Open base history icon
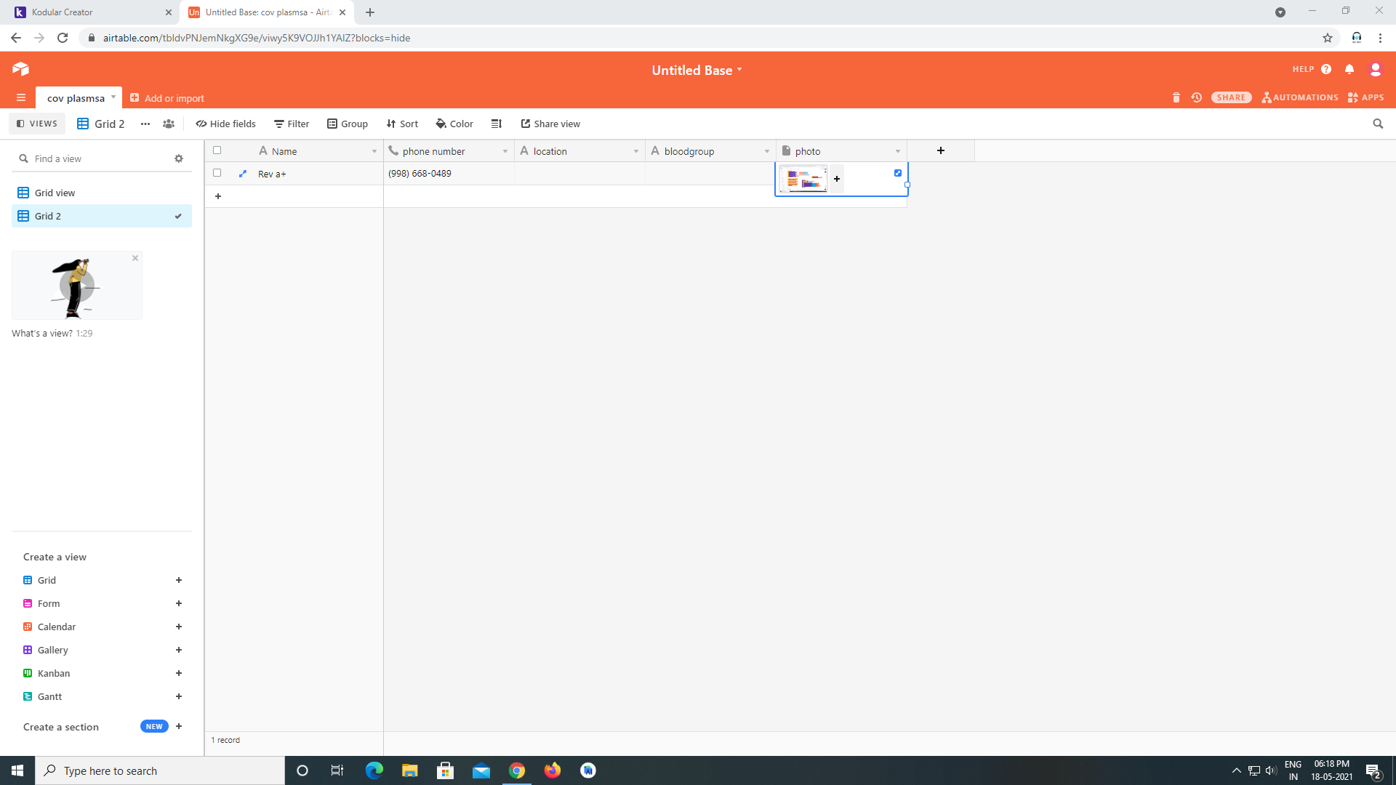This screenshot has width=1396, height=785. [x=1196, y=97]
